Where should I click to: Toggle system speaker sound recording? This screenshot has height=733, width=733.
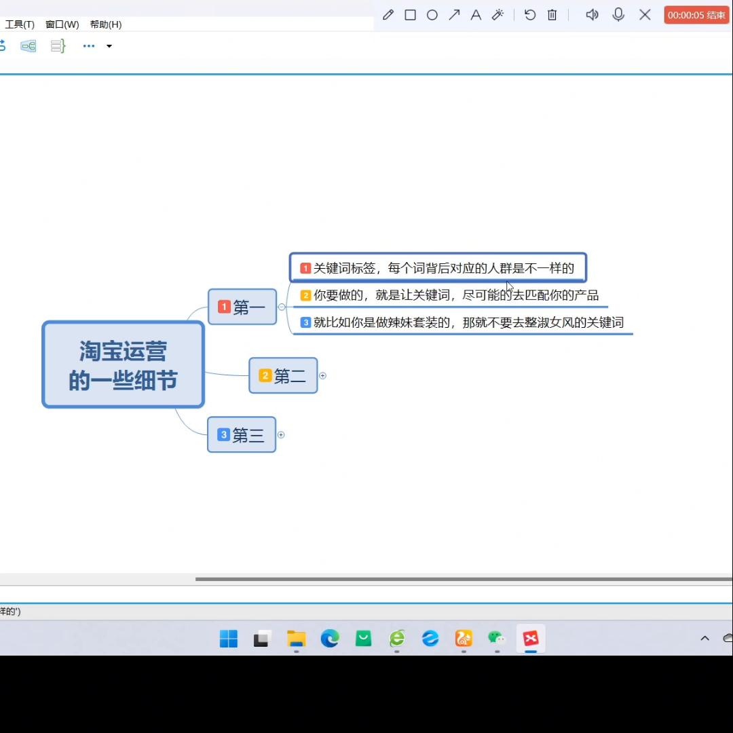point(592,15)
